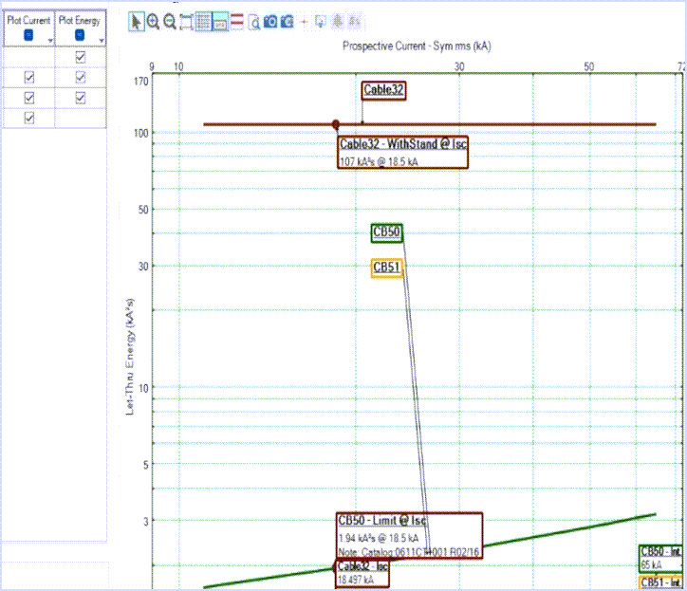Open print preview with page magnifier icon

[254, 21]
